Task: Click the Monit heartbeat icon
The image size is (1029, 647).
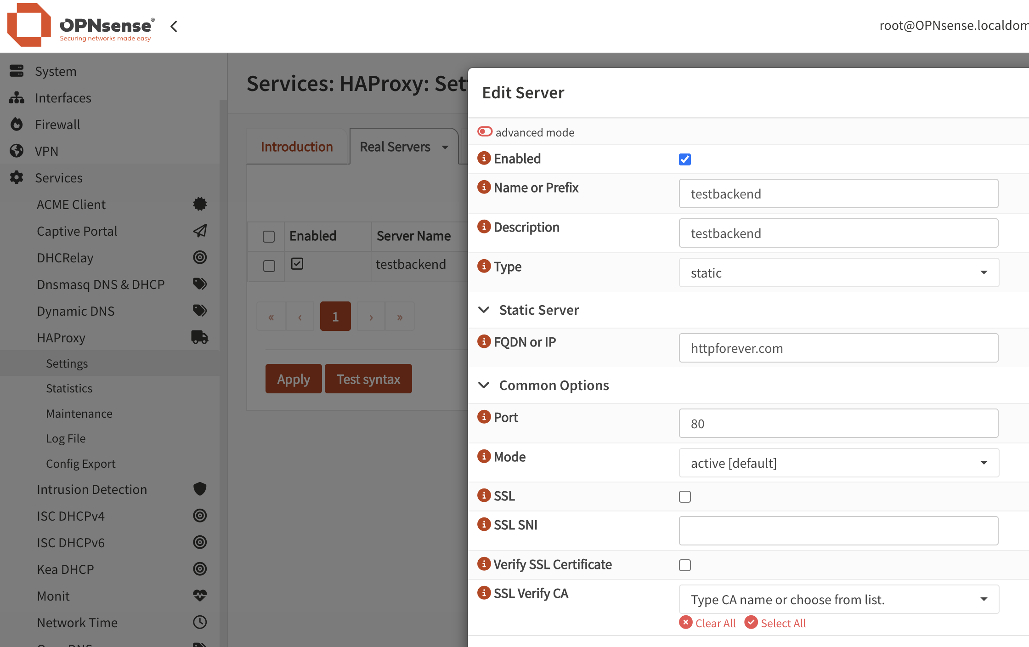Action: point(199,596)
